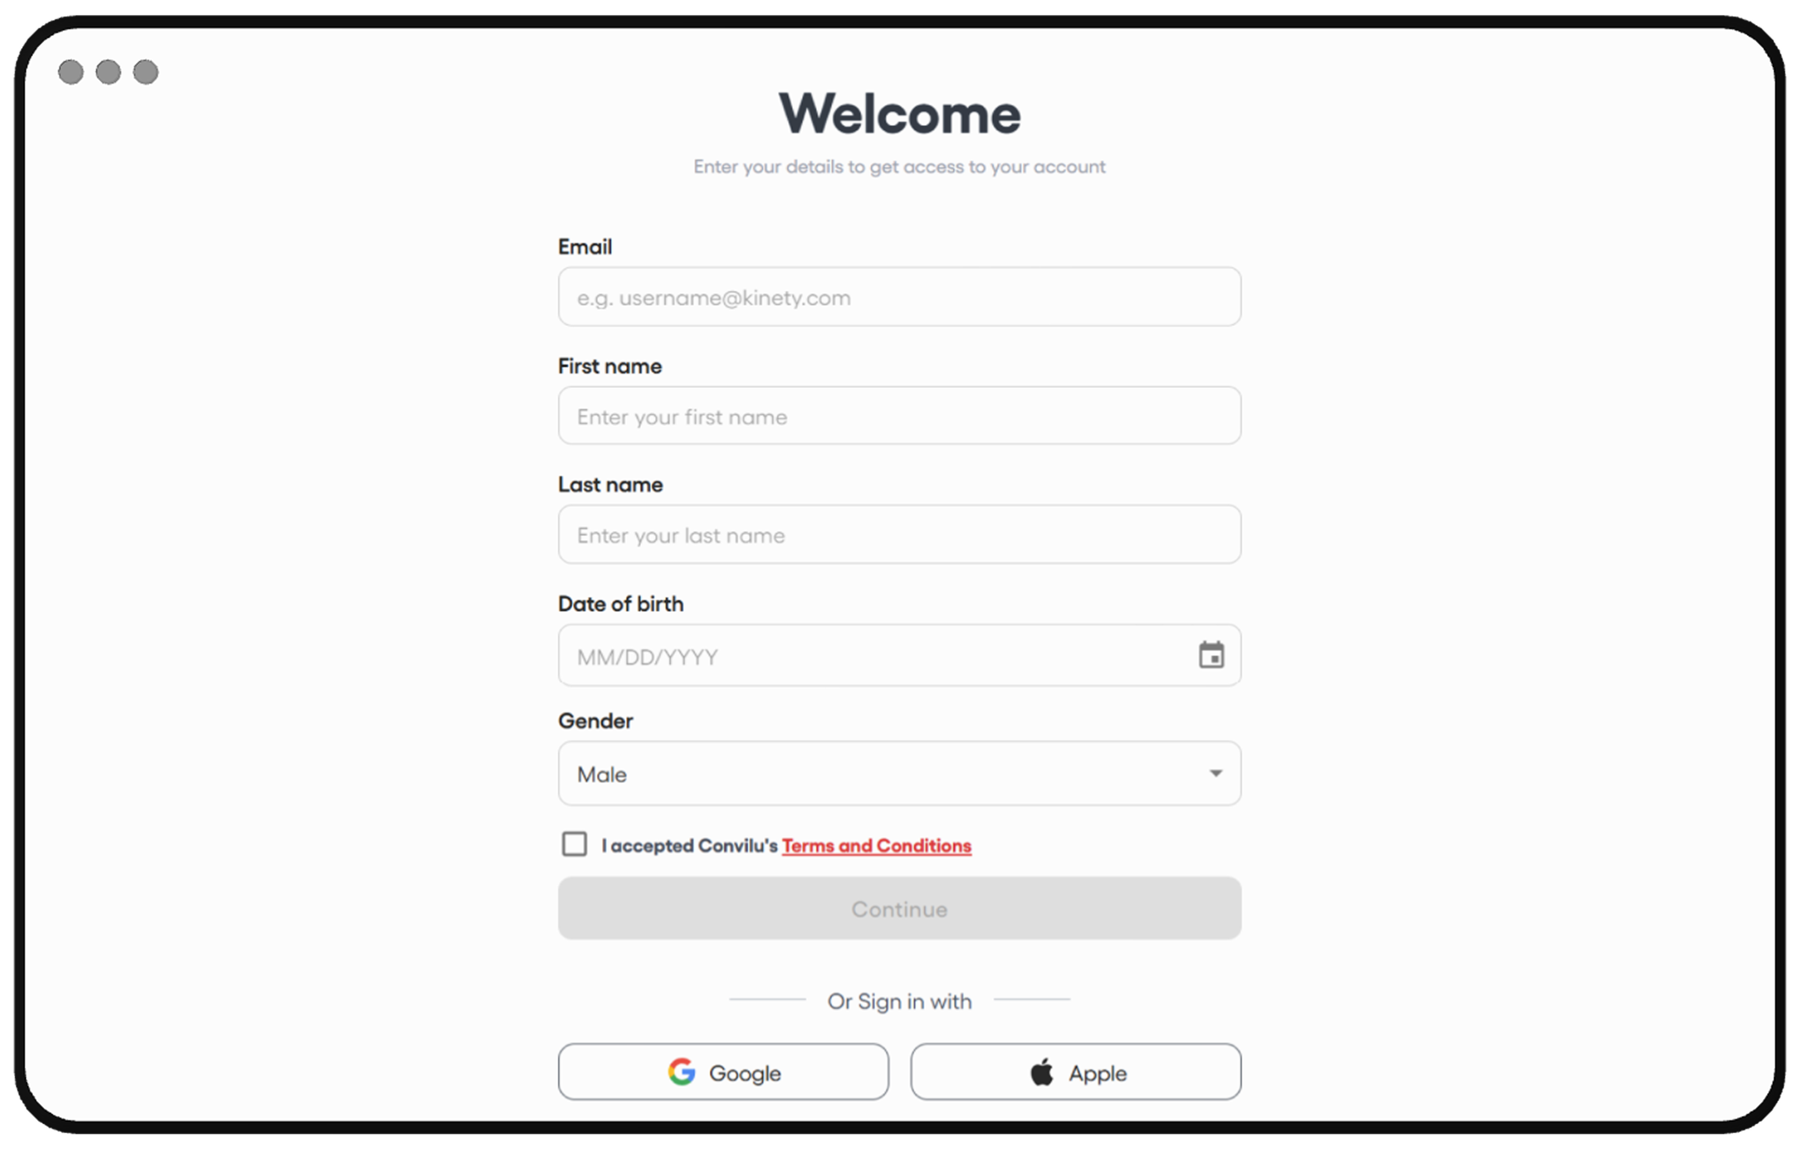Click the third gray window dot
1803x1150 pixels.
click(146, 72)
